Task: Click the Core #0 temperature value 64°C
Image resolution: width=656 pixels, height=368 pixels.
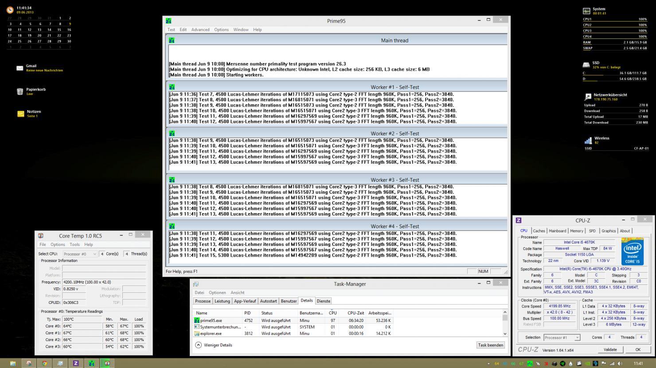Action: 82,326
